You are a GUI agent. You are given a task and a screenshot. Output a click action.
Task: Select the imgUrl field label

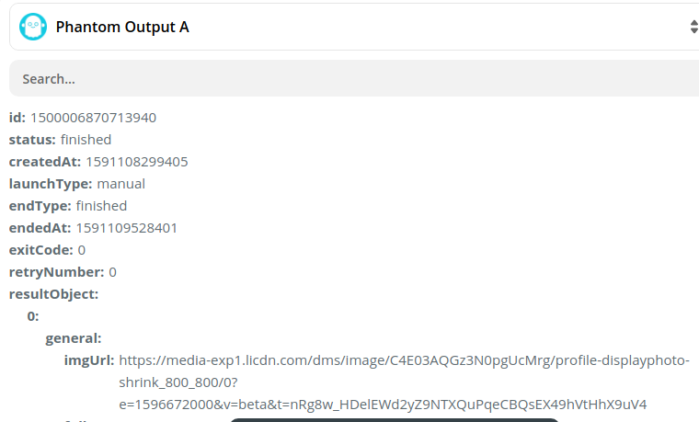point(89,360)
